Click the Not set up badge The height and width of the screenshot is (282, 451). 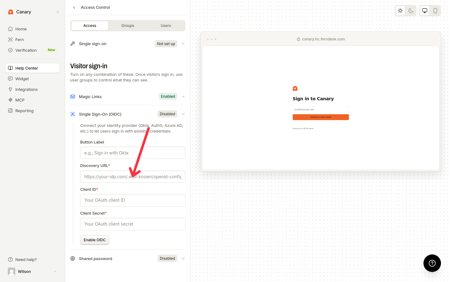point(166,44)
